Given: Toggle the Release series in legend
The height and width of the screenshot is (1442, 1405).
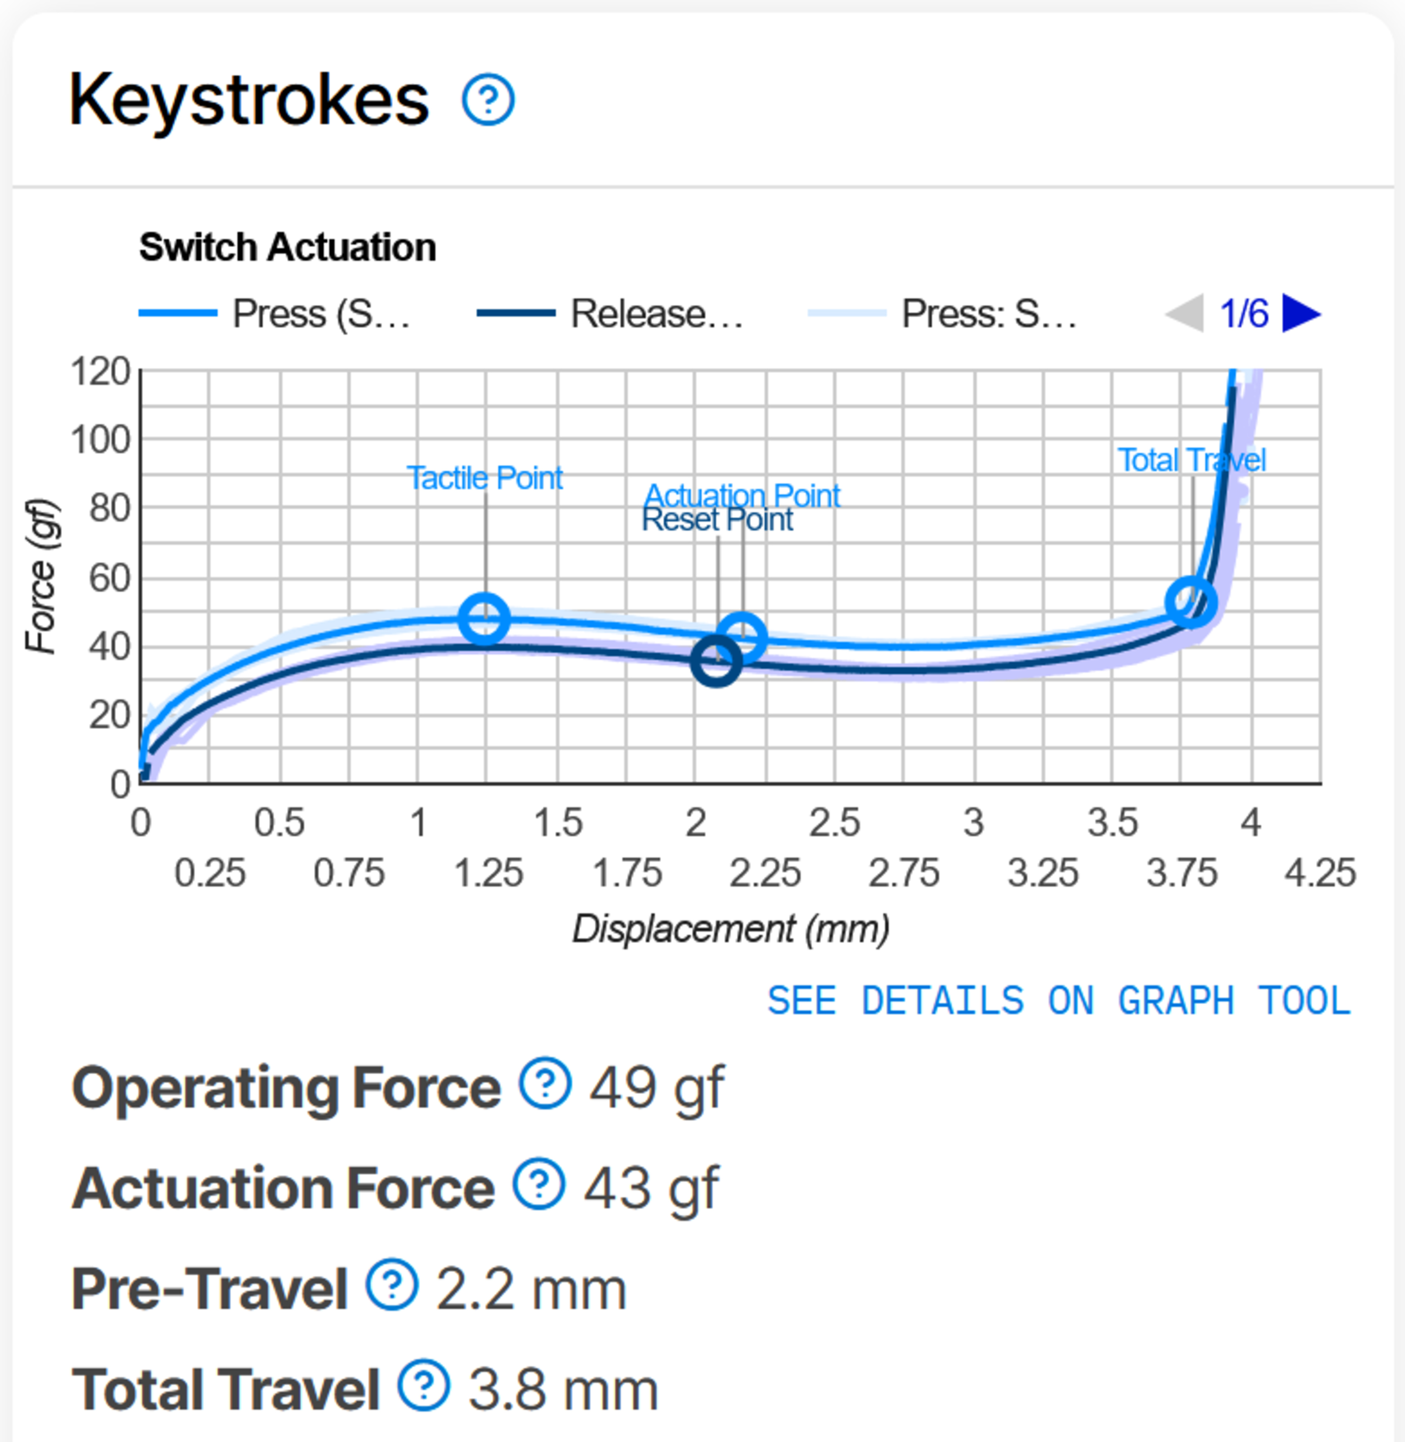Looking at the screenshot, I should pyautogui.click(x=611, y=313).
